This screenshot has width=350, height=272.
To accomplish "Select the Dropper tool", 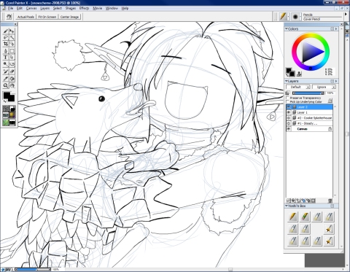I will tap(6, 79).
